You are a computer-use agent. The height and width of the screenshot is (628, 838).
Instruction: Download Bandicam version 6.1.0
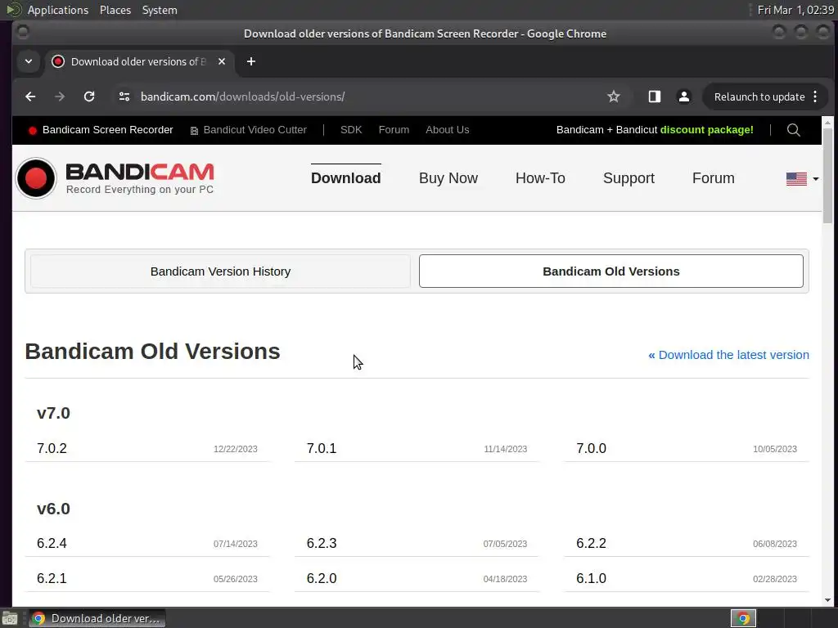[x=591, y=578]
